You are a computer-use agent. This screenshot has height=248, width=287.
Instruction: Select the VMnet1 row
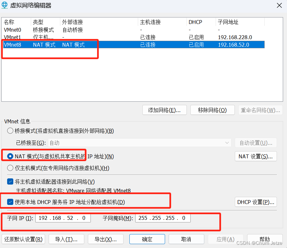(134, 37)
